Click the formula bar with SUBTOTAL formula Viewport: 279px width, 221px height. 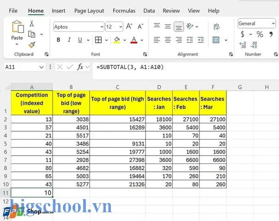(x=186, y=70)
